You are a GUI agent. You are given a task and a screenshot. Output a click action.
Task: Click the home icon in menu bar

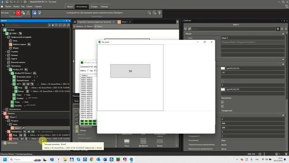pos(2,6)
